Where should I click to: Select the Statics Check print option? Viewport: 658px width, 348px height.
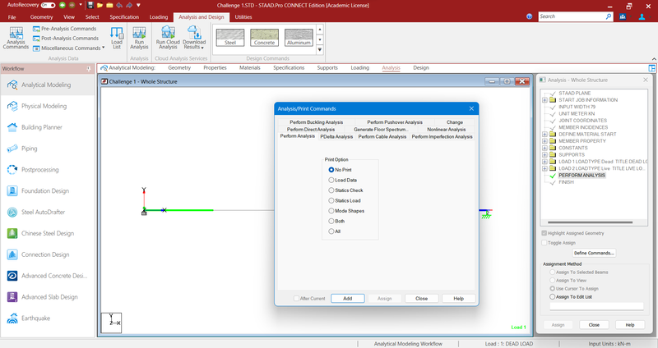[x=331, y=190]
